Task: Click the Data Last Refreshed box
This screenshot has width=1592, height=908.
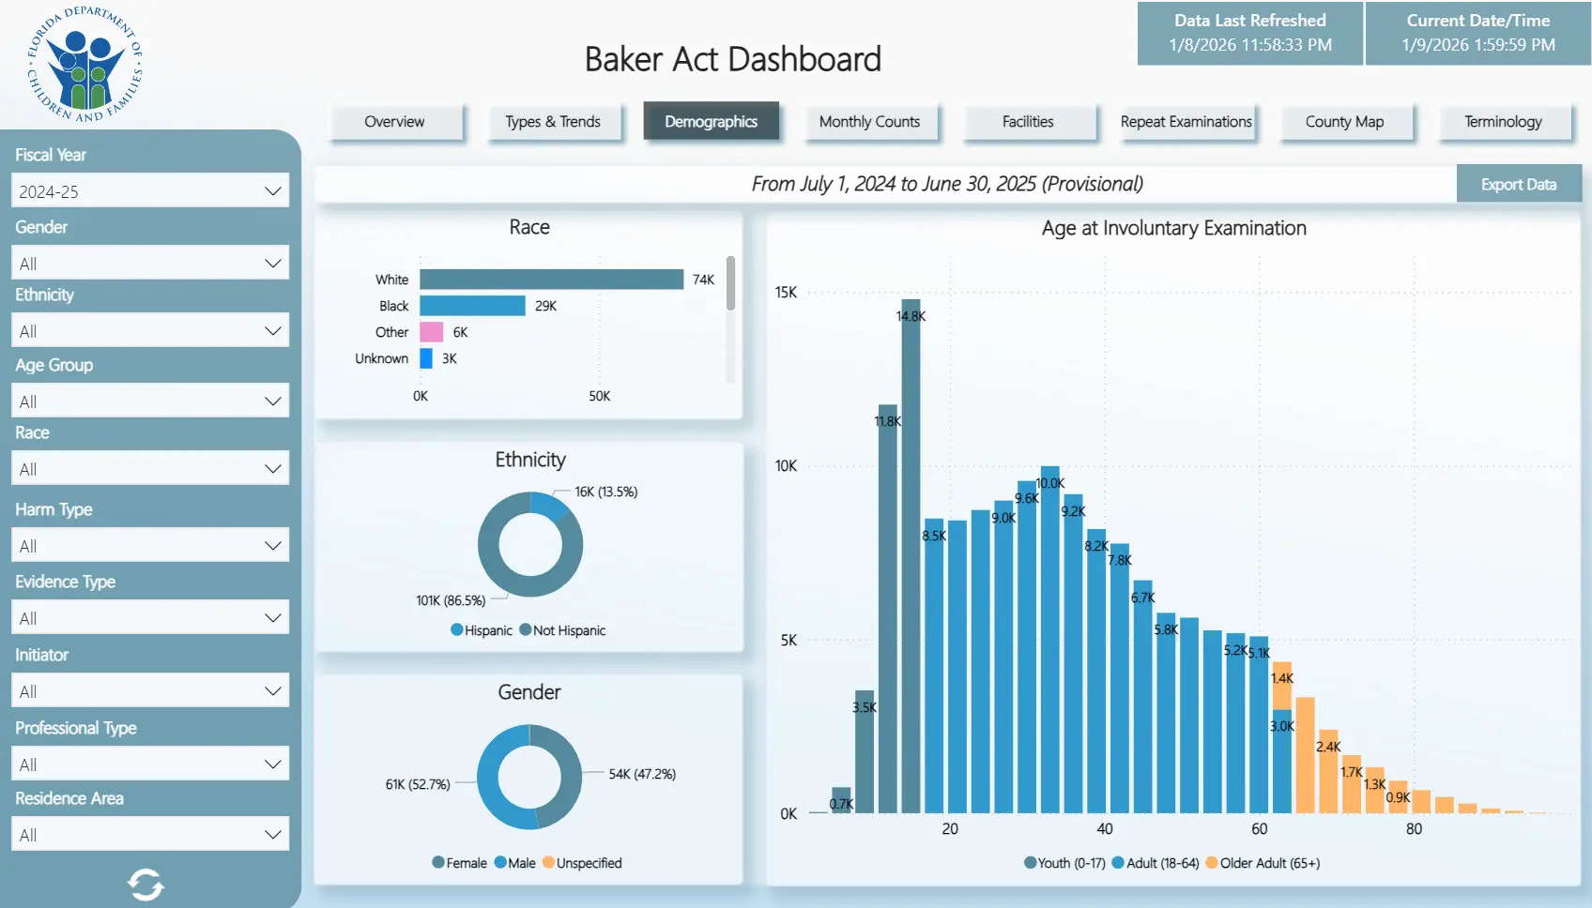Action: point(1250,33)
